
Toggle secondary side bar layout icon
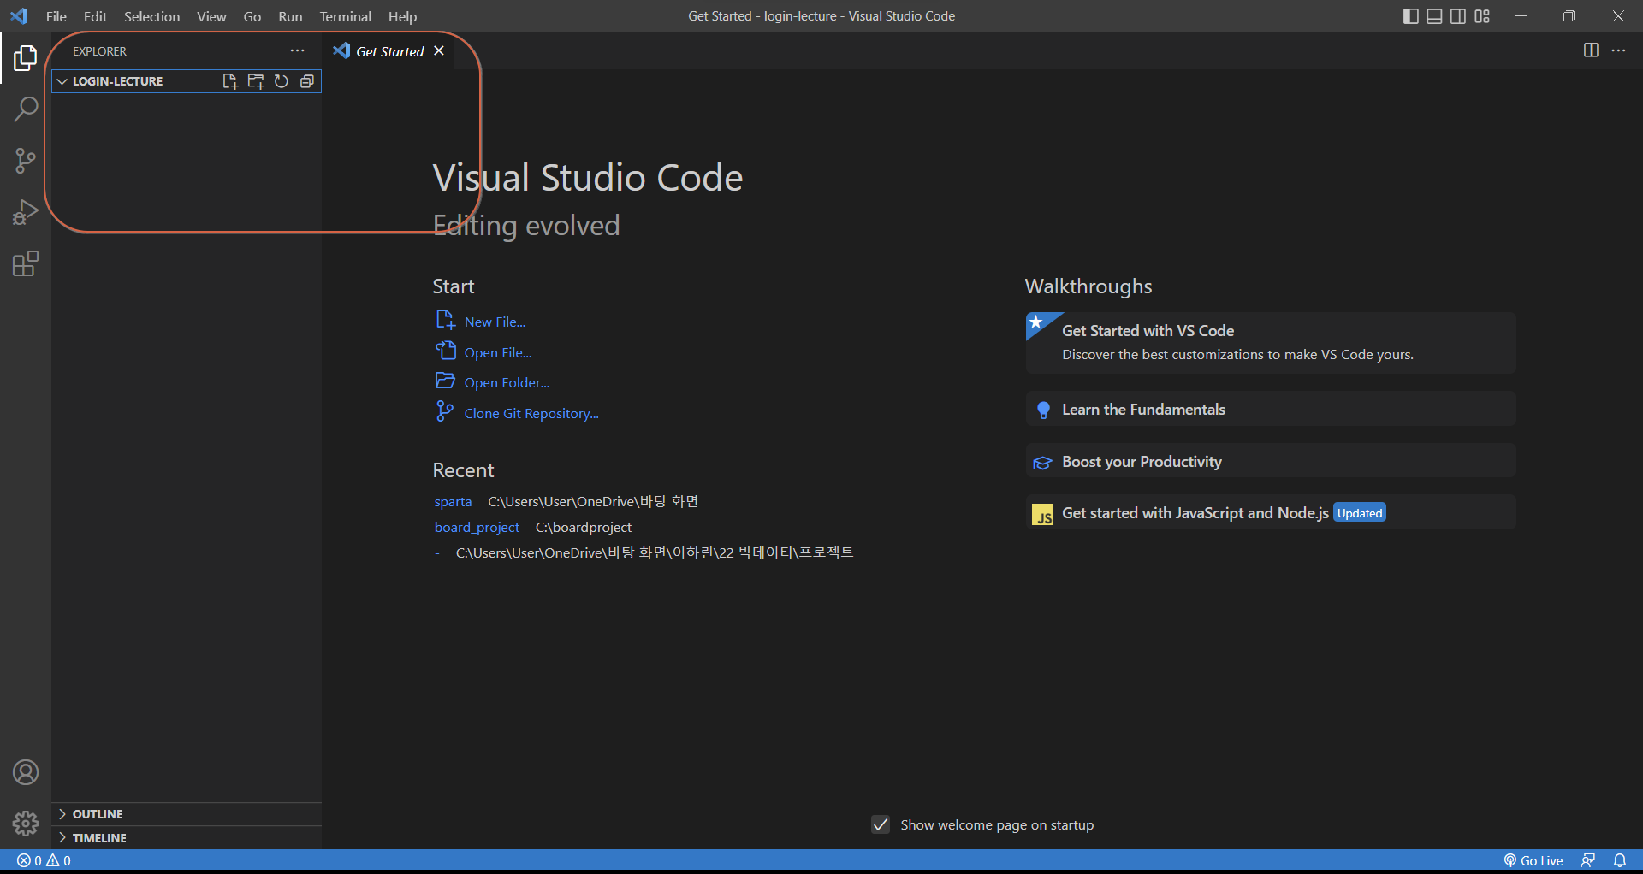(x=1458, y=16)
